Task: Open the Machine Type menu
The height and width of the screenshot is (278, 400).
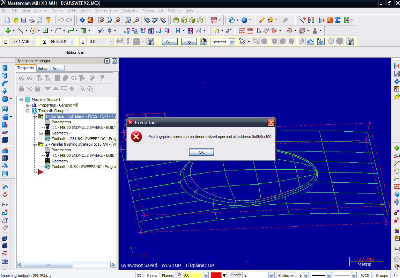Action: tap(106, 11)
